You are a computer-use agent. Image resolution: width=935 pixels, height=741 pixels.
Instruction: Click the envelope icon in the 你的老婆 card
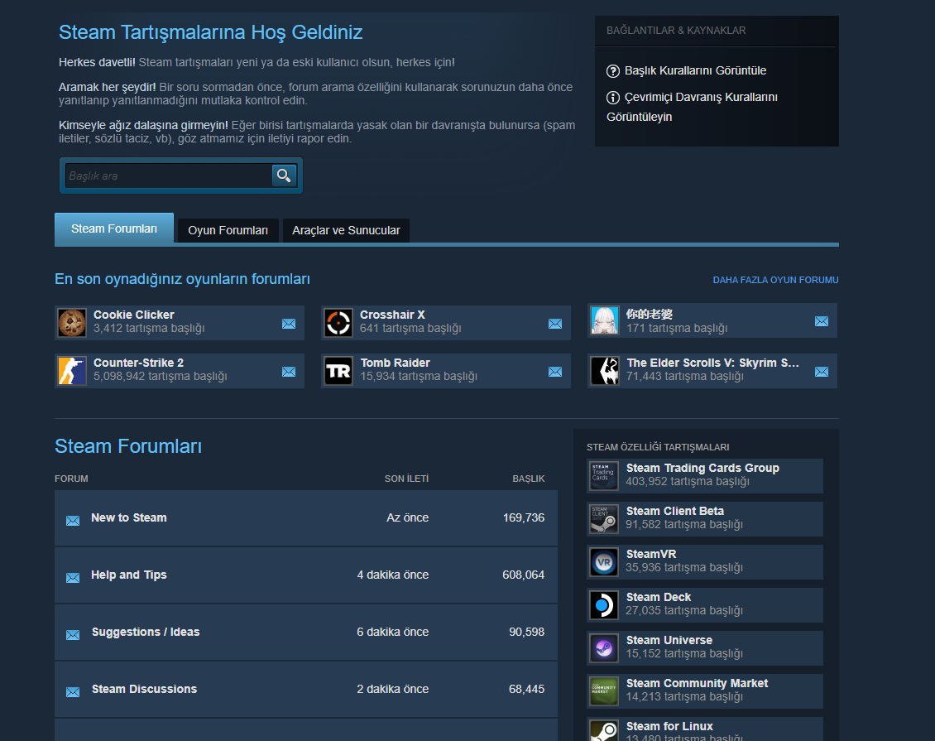click(821, 321)
